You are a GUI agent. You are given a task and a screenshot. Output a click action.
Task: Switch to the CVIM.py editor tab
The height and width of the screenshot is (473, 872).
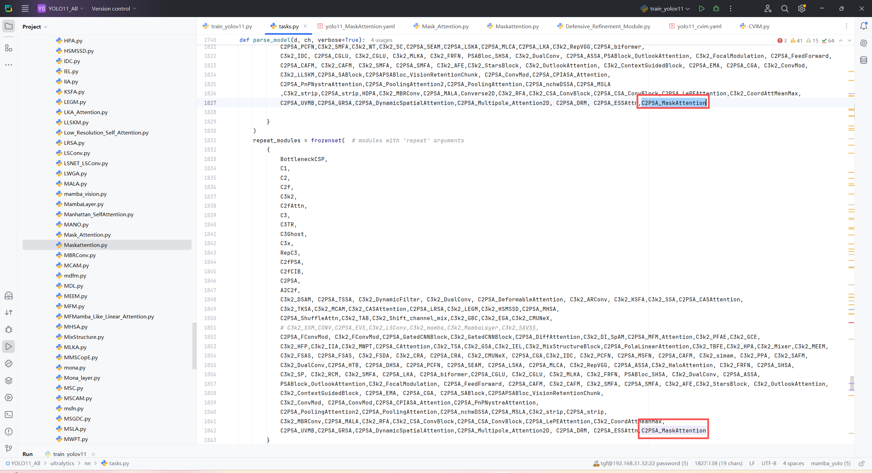click(x=759, y=26)
